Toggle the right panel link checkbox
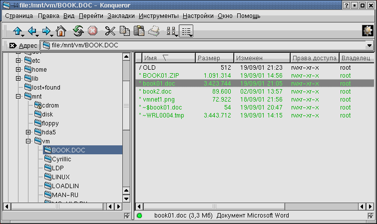Viewport: 377px width, 224px height. [x=370, y=216]
